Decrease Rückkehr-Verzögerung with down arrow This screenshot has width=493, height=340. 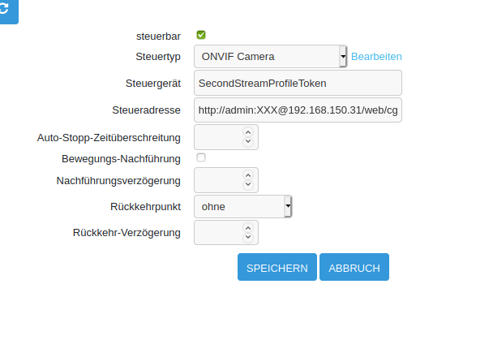[x=248, y=237]
